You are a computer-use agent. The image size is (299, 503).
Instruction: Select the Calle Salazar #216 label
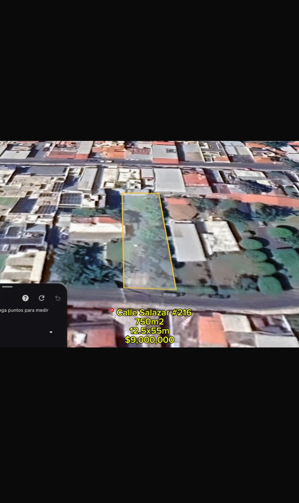[x=154, y=313]
